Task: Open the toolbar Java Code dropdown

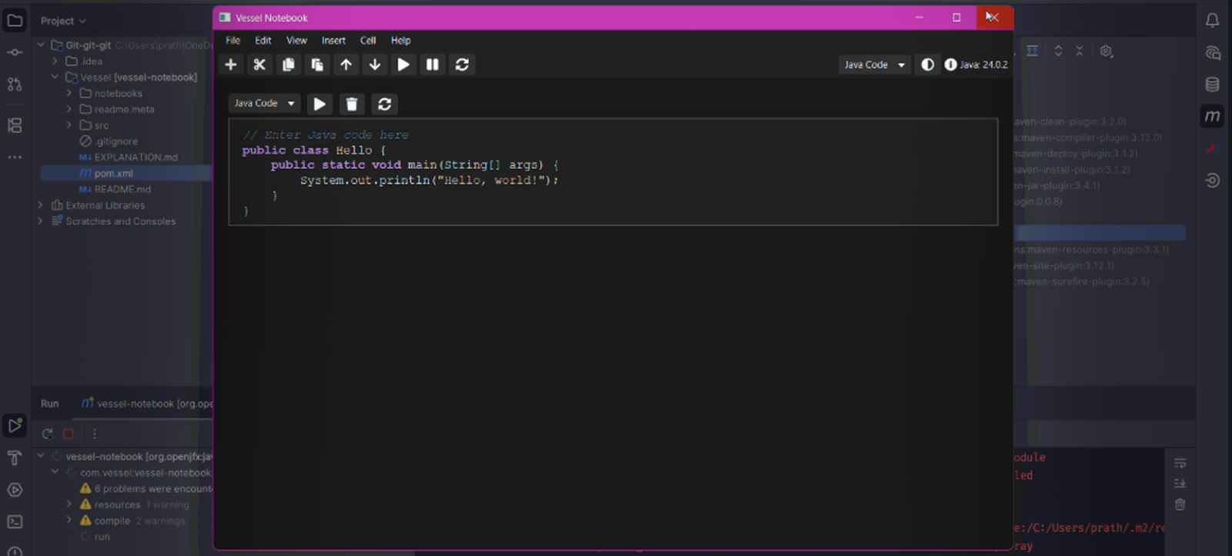Action: [874, 65]
